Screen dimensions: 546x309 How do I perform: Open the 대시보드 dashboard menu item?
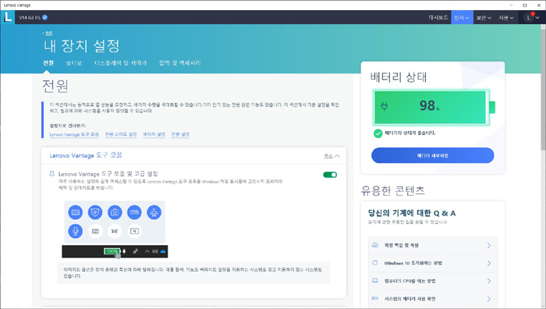tap(438, 17)
